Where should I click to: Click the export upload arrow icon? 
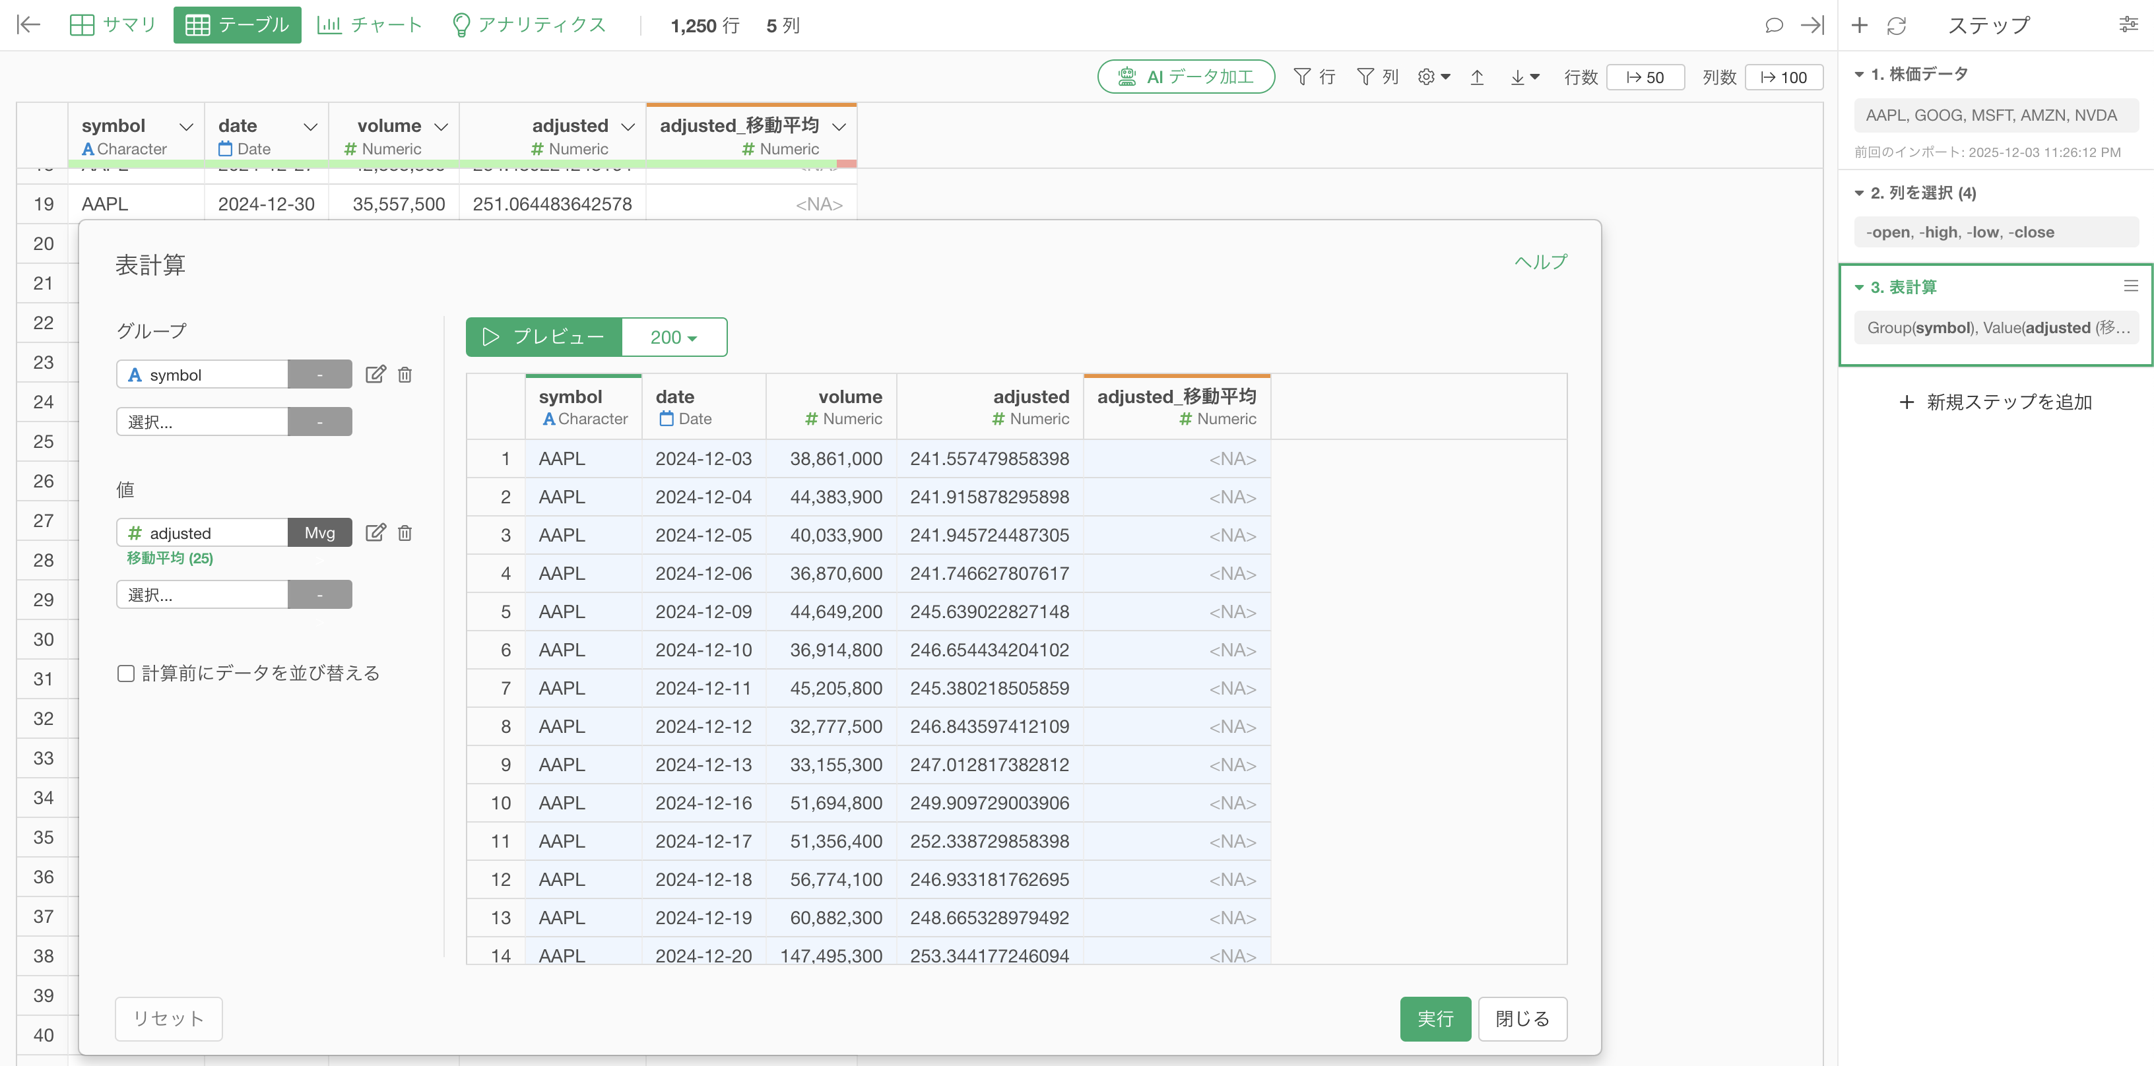(x=1477, y=77)
